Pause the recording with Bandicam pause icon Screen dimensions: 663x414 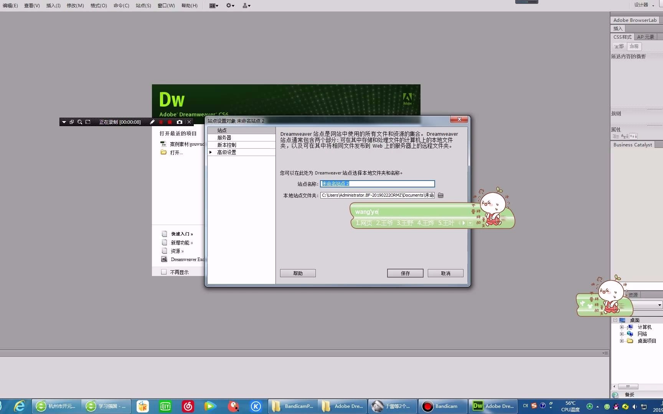point(161,122)
